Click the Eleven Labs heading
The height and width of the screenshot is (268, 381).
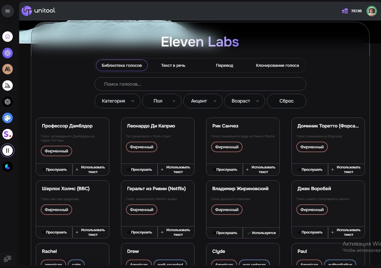200,42
